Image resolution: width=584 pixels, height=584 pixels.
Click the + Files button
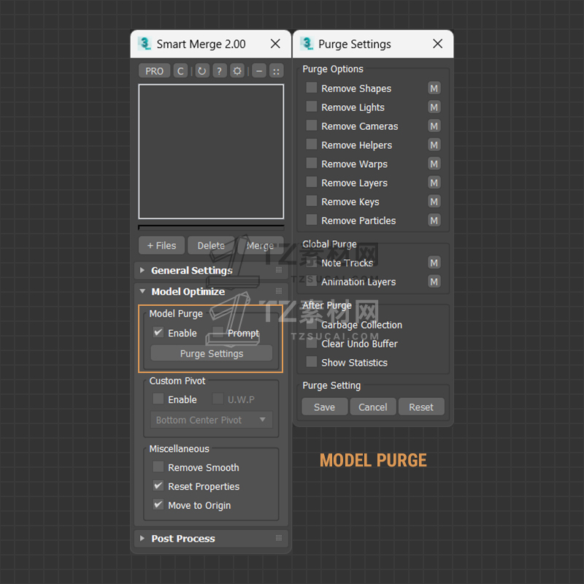161,245
